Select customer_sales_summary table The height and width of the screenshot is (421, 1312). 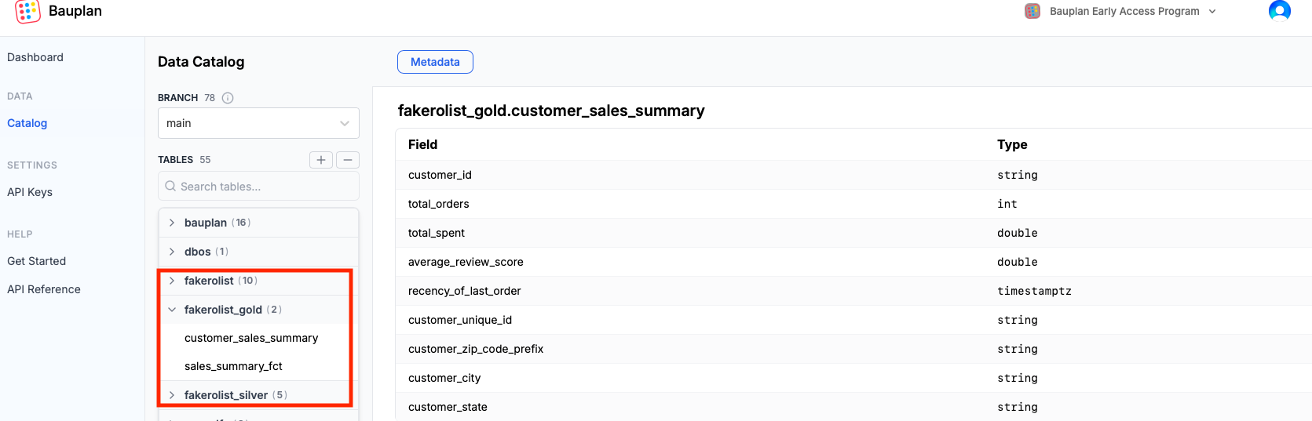click(x=251, y=338)
